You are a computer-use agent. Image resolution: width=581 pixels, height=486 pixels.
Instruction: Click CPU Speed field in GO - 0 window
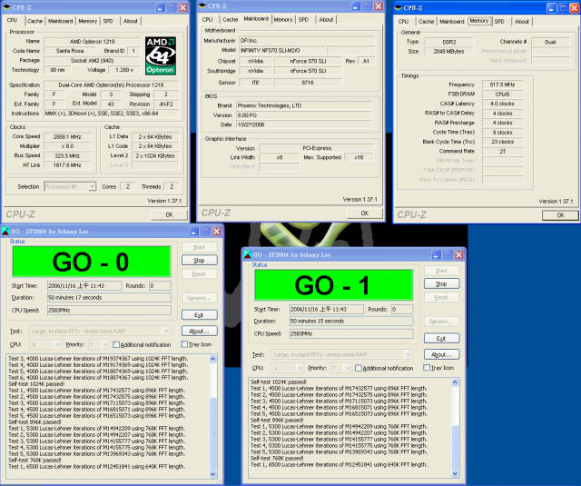pos(109,310)
